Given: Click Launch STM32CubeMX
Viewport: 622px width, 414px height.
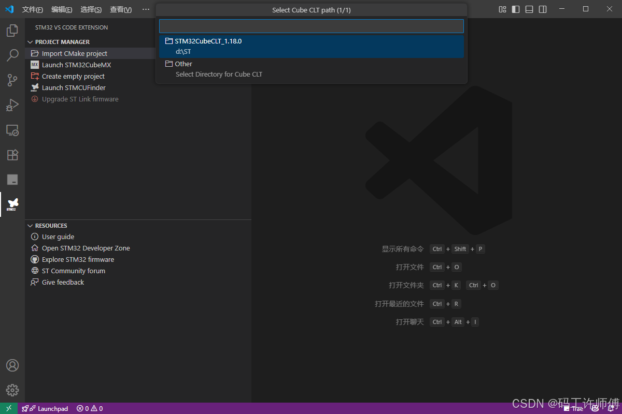Looking at the screenshot, I should pos(77,65).
